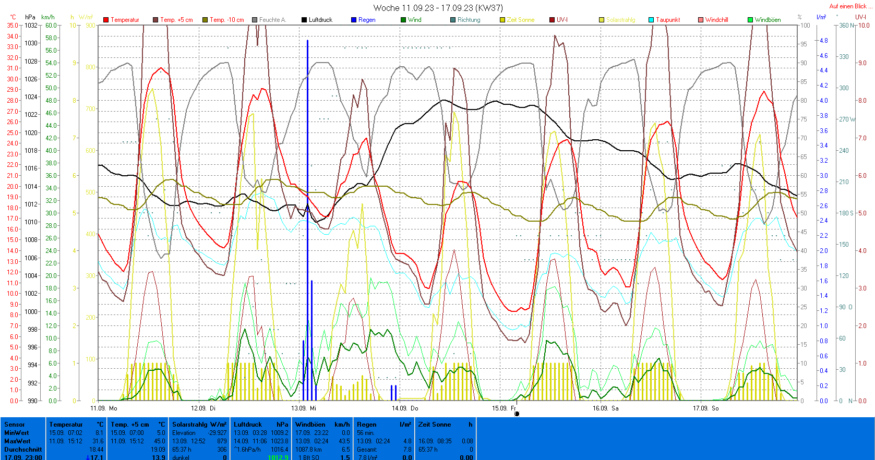Click the '17.09. 23:00' timestamp row label
This screenshot has height=460, width=875.
tap(23, 457)
